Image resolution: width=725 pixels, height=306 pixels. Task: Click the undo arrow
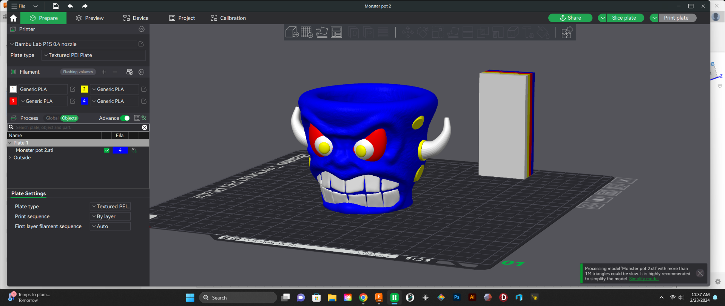[x=70, y=6]
